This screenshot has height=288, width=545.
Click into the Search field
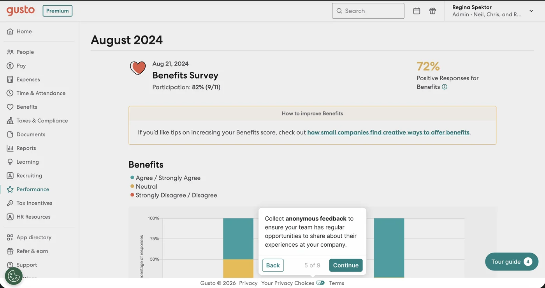(368, 11)
